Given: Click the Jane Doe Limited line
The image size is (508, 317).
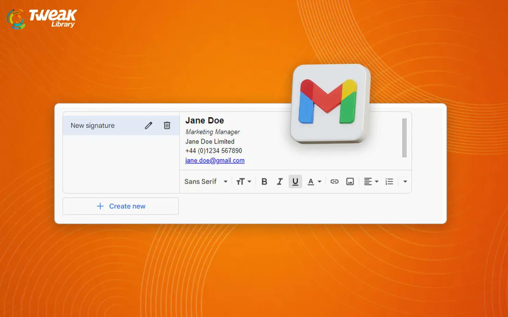Looking at the screenshot, I should click(210, 142).
